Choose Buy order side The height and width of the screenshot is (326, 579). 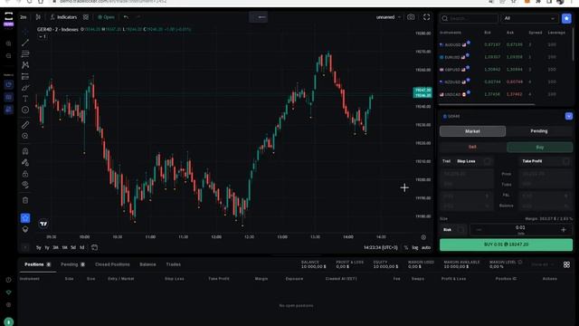click(x=539, y=147)
